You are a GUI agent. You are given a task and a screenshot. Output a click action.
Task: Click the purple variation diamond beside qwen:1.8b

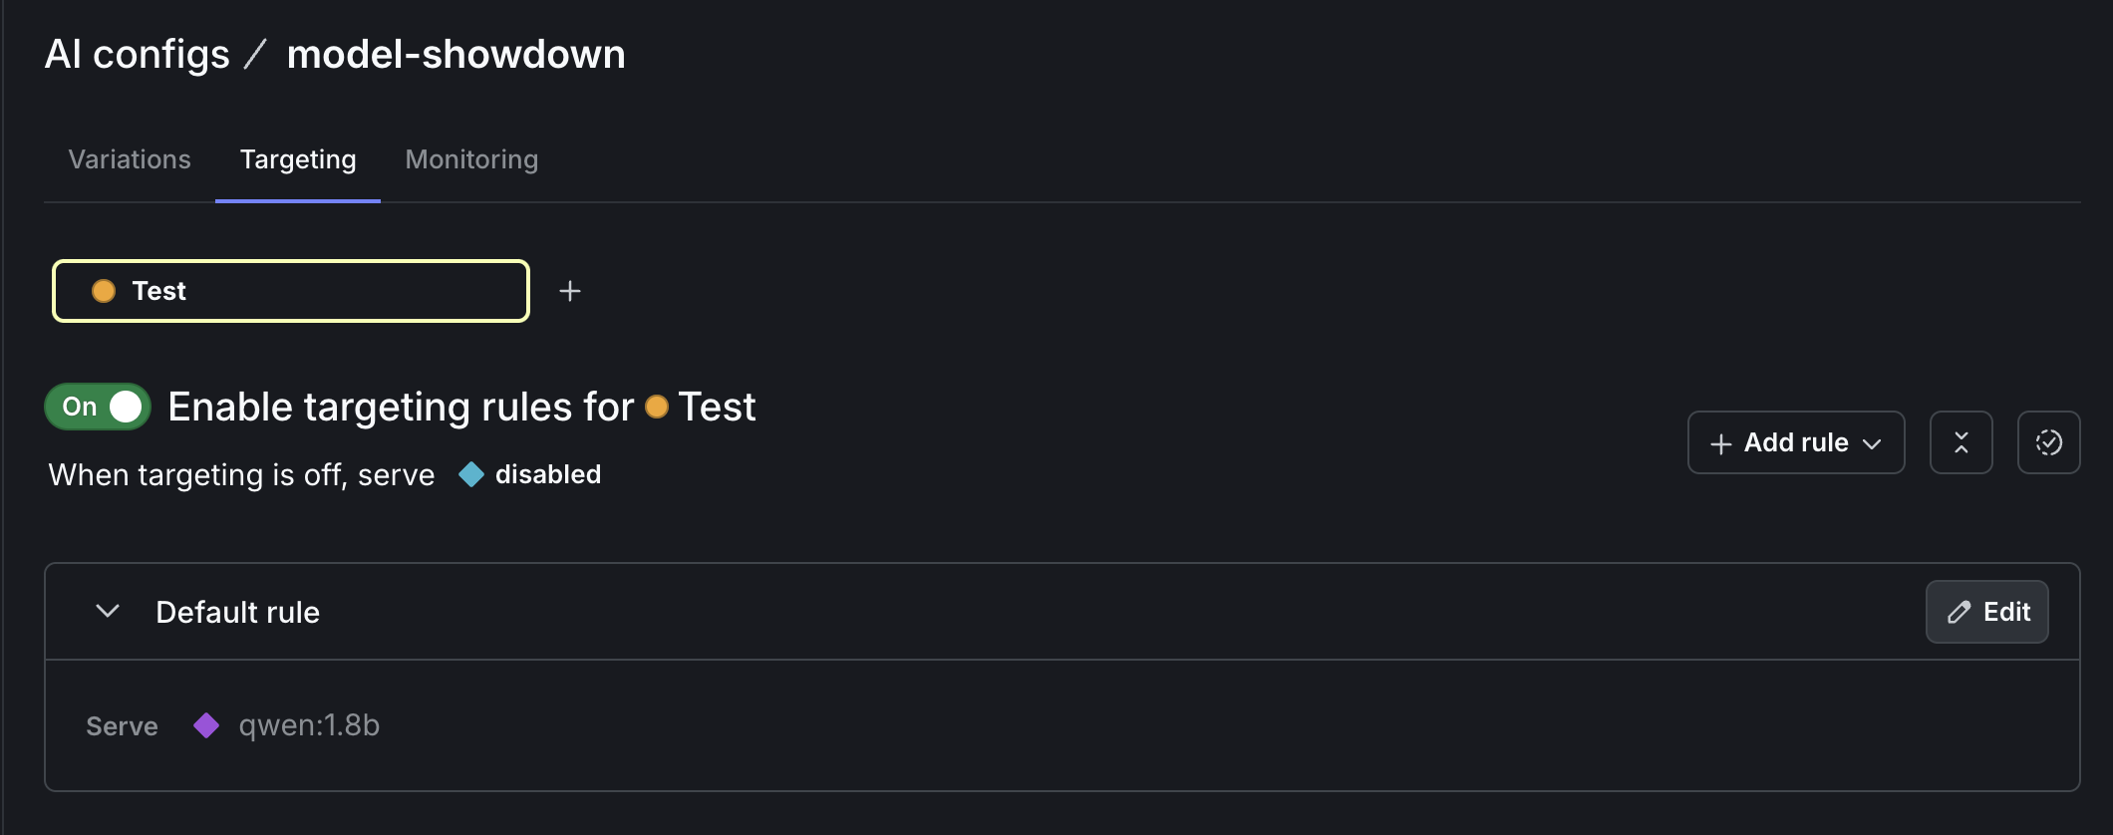(206, 725)
